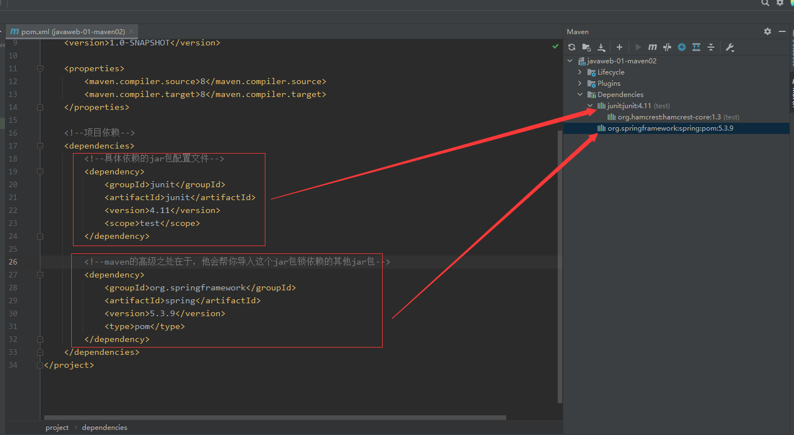
Task: Click the Dependencies folder icon
Action: pyautogui.click(x=591, y=95)
